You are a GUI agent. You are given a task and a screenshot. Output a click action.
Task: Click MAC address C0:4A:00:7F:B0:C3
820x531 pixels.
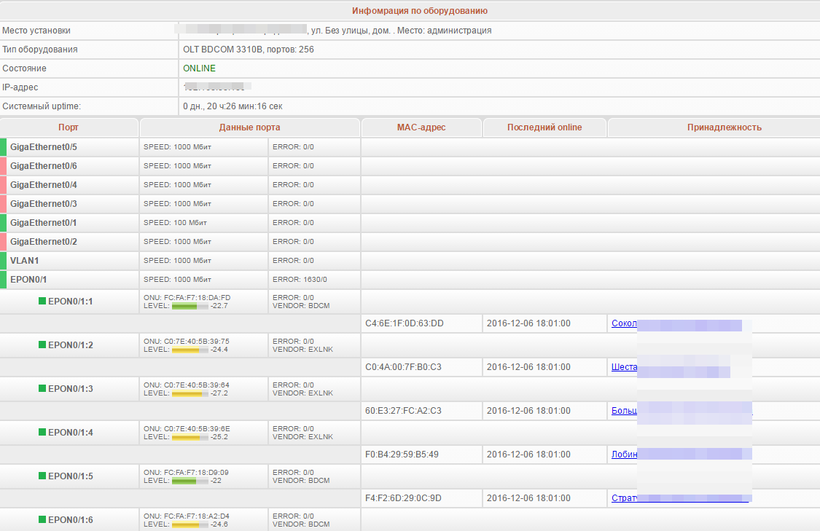[x=403, y=367]
